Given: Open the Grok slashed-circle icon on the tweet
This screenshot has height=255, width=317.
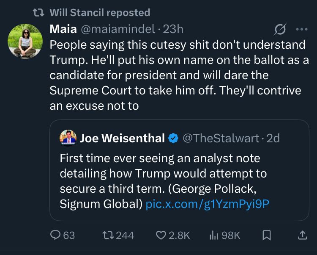Looking at the screenshot, I should pos(279,30).
